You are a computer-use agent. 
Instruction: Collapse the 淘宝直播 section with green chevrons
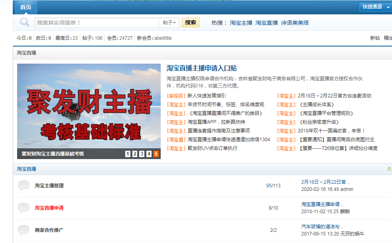(x=389, y=169)
